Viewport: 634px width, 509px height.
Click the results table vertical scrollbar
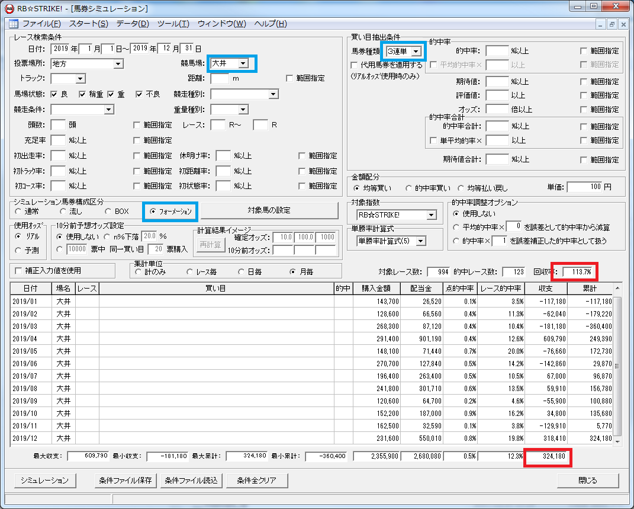pos(617,366)
